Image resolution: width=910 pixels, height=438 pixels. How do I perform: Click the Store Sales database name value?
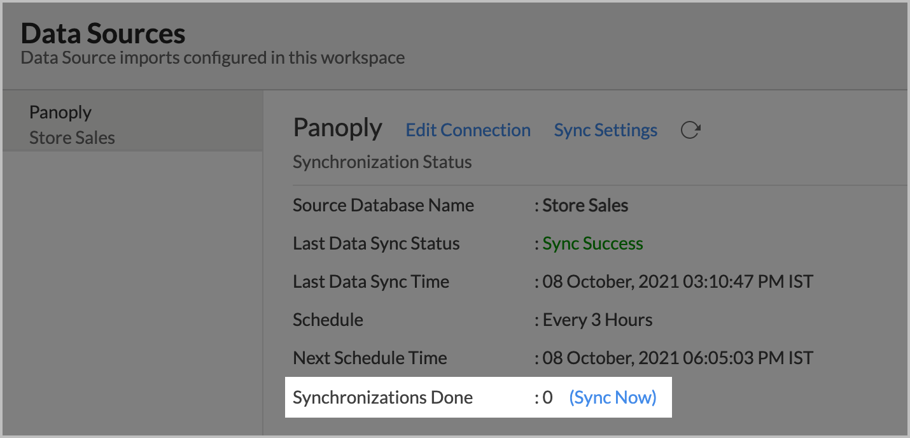click(x=584, y=205)
